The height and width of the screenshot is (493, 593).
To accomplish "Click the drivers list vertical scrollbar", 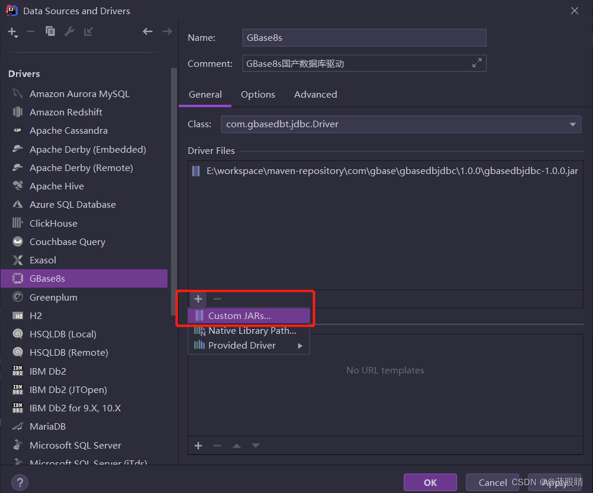I will point(174,192).
